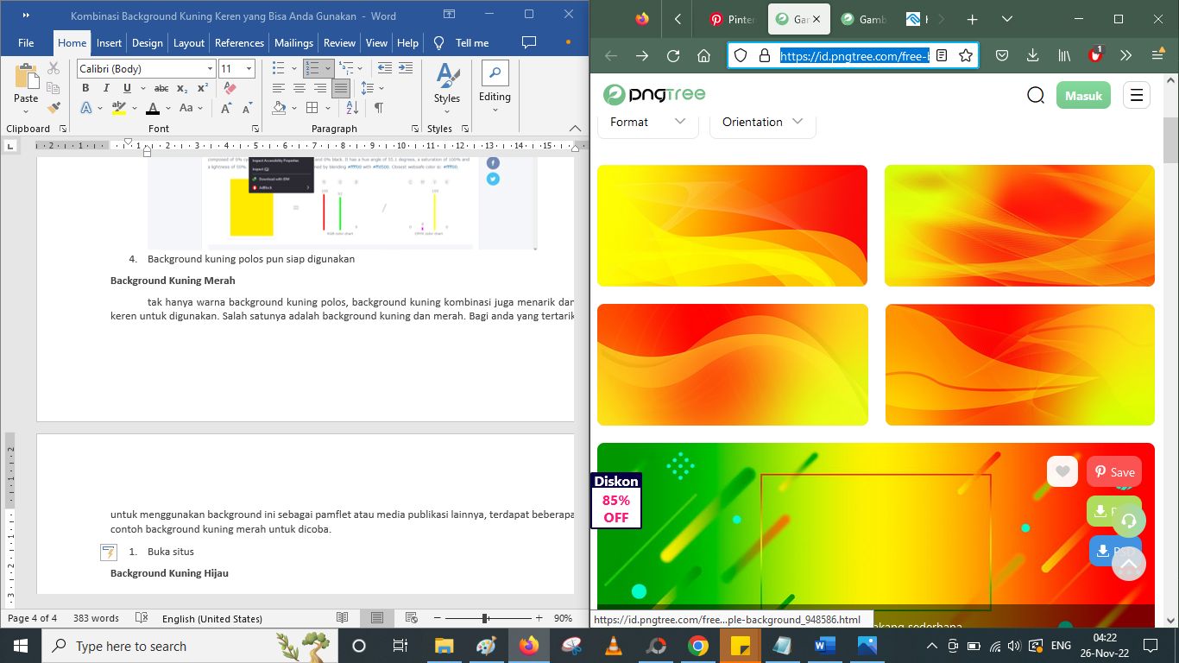
Task: Collapse the Word ribbon
Action: point(574,129)
